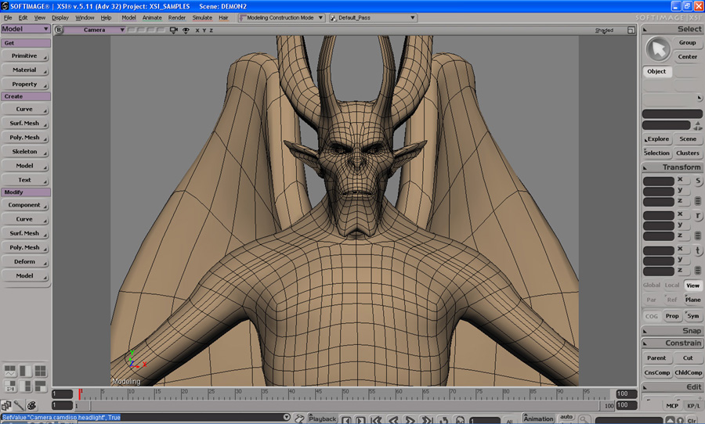Open the Simulate menu
This screenshot has width=705, height=424.
click(x=202, y=18)
